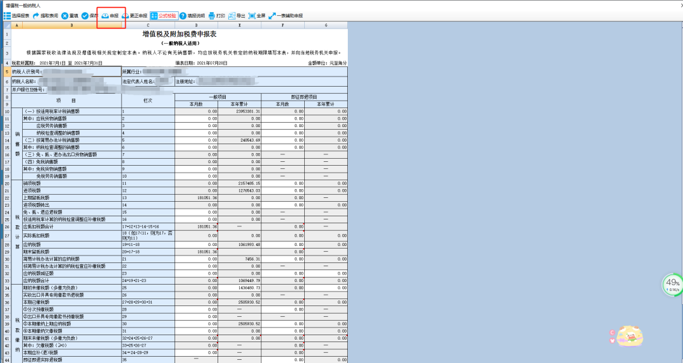Click the 填表日期 2021年07月28日 text
Screen dimensions: 683x363
coord(201,63)
